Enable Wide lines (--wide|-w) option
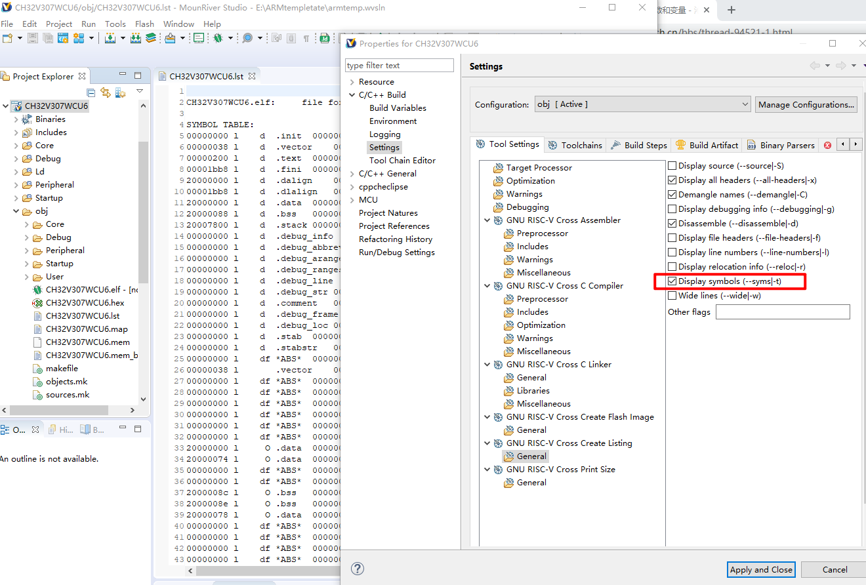The width and height of the screenshot is (866, 585). (672, 296)
